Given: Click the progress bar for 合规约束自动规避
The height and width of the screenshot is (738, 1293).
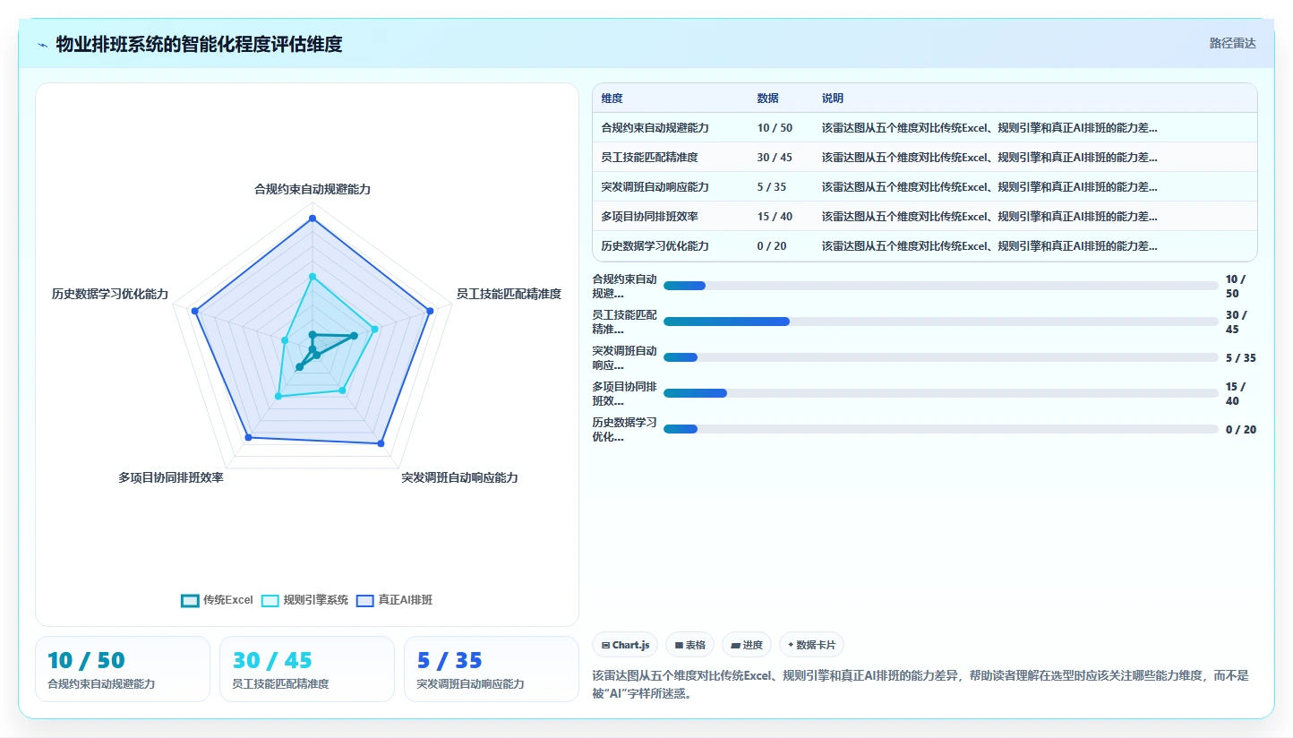Looking at the screenshot, I should click(x=941, y=286).
